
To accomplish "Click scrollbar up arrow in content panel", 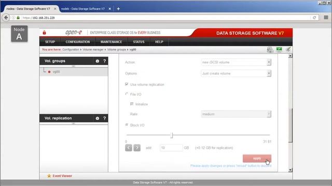I will coord(290,56).
